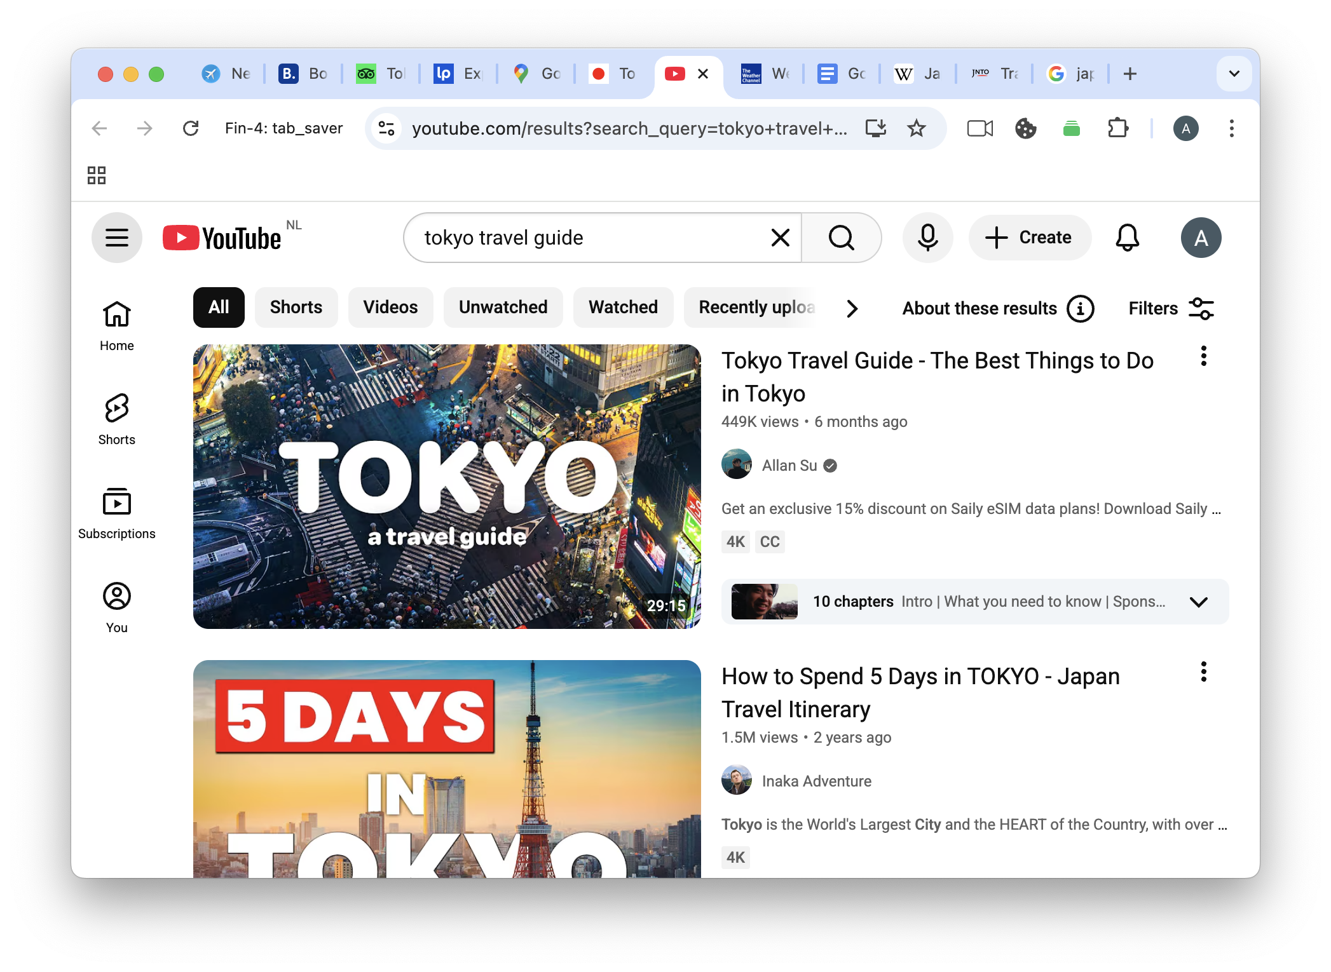Click the Create button
The height and width of the screenshot is (972, 1331).
point(1030,237)
